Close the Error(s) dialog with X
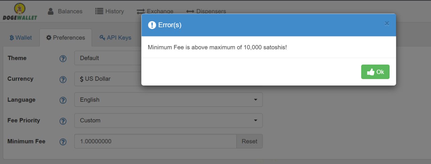 coord(387,23)
